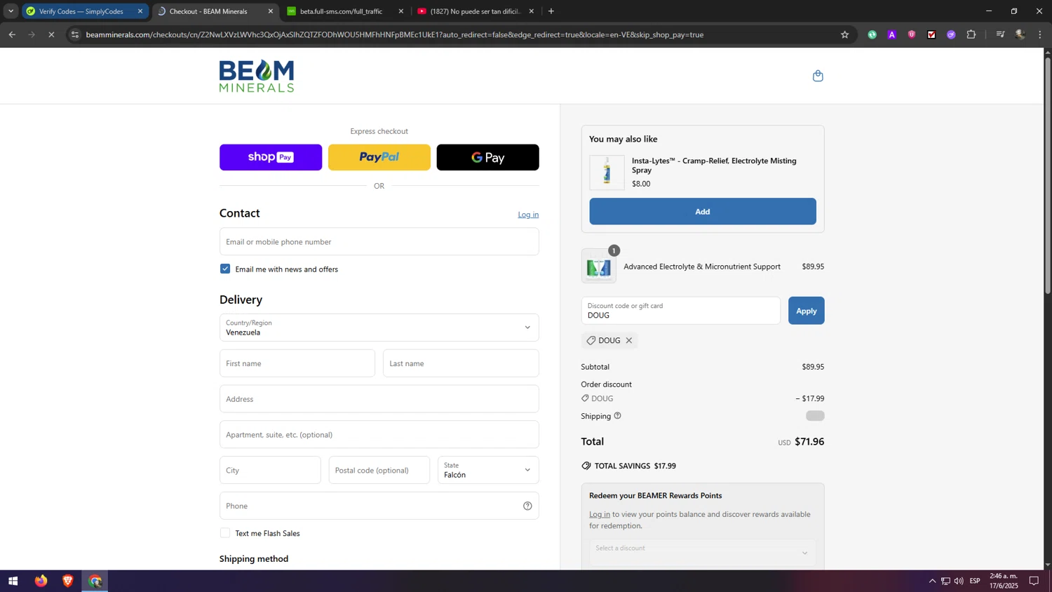Bookmark this page with the star icon
1052x592 pixels.
coord(844,34)
